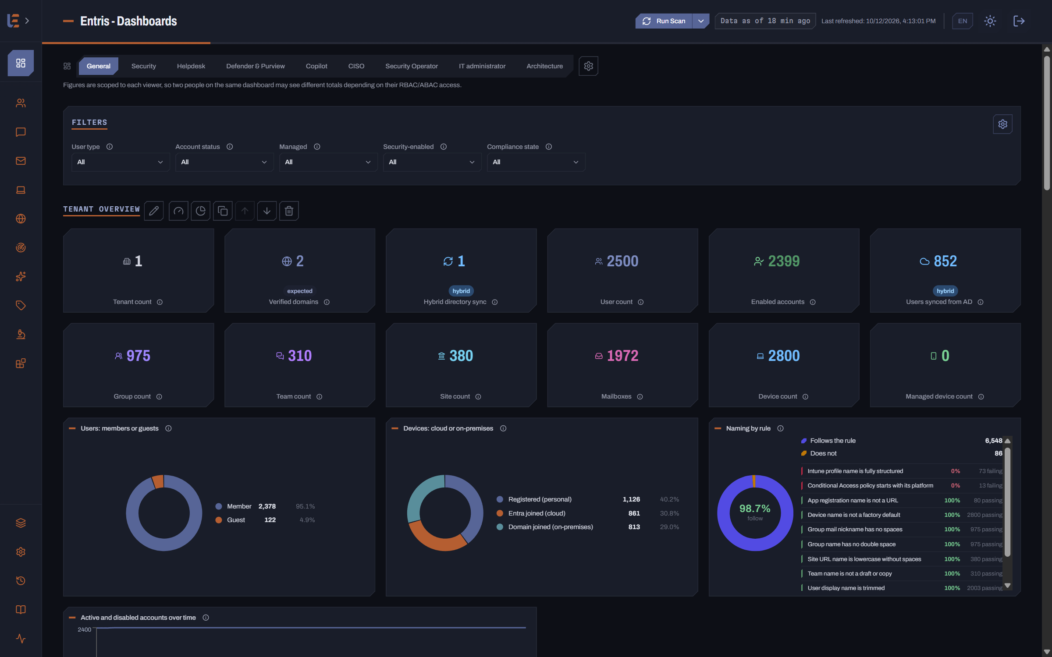Open the target radar icon in the sidebar
The height and width of the screenshot is (657, 1052).
point(21,247)
